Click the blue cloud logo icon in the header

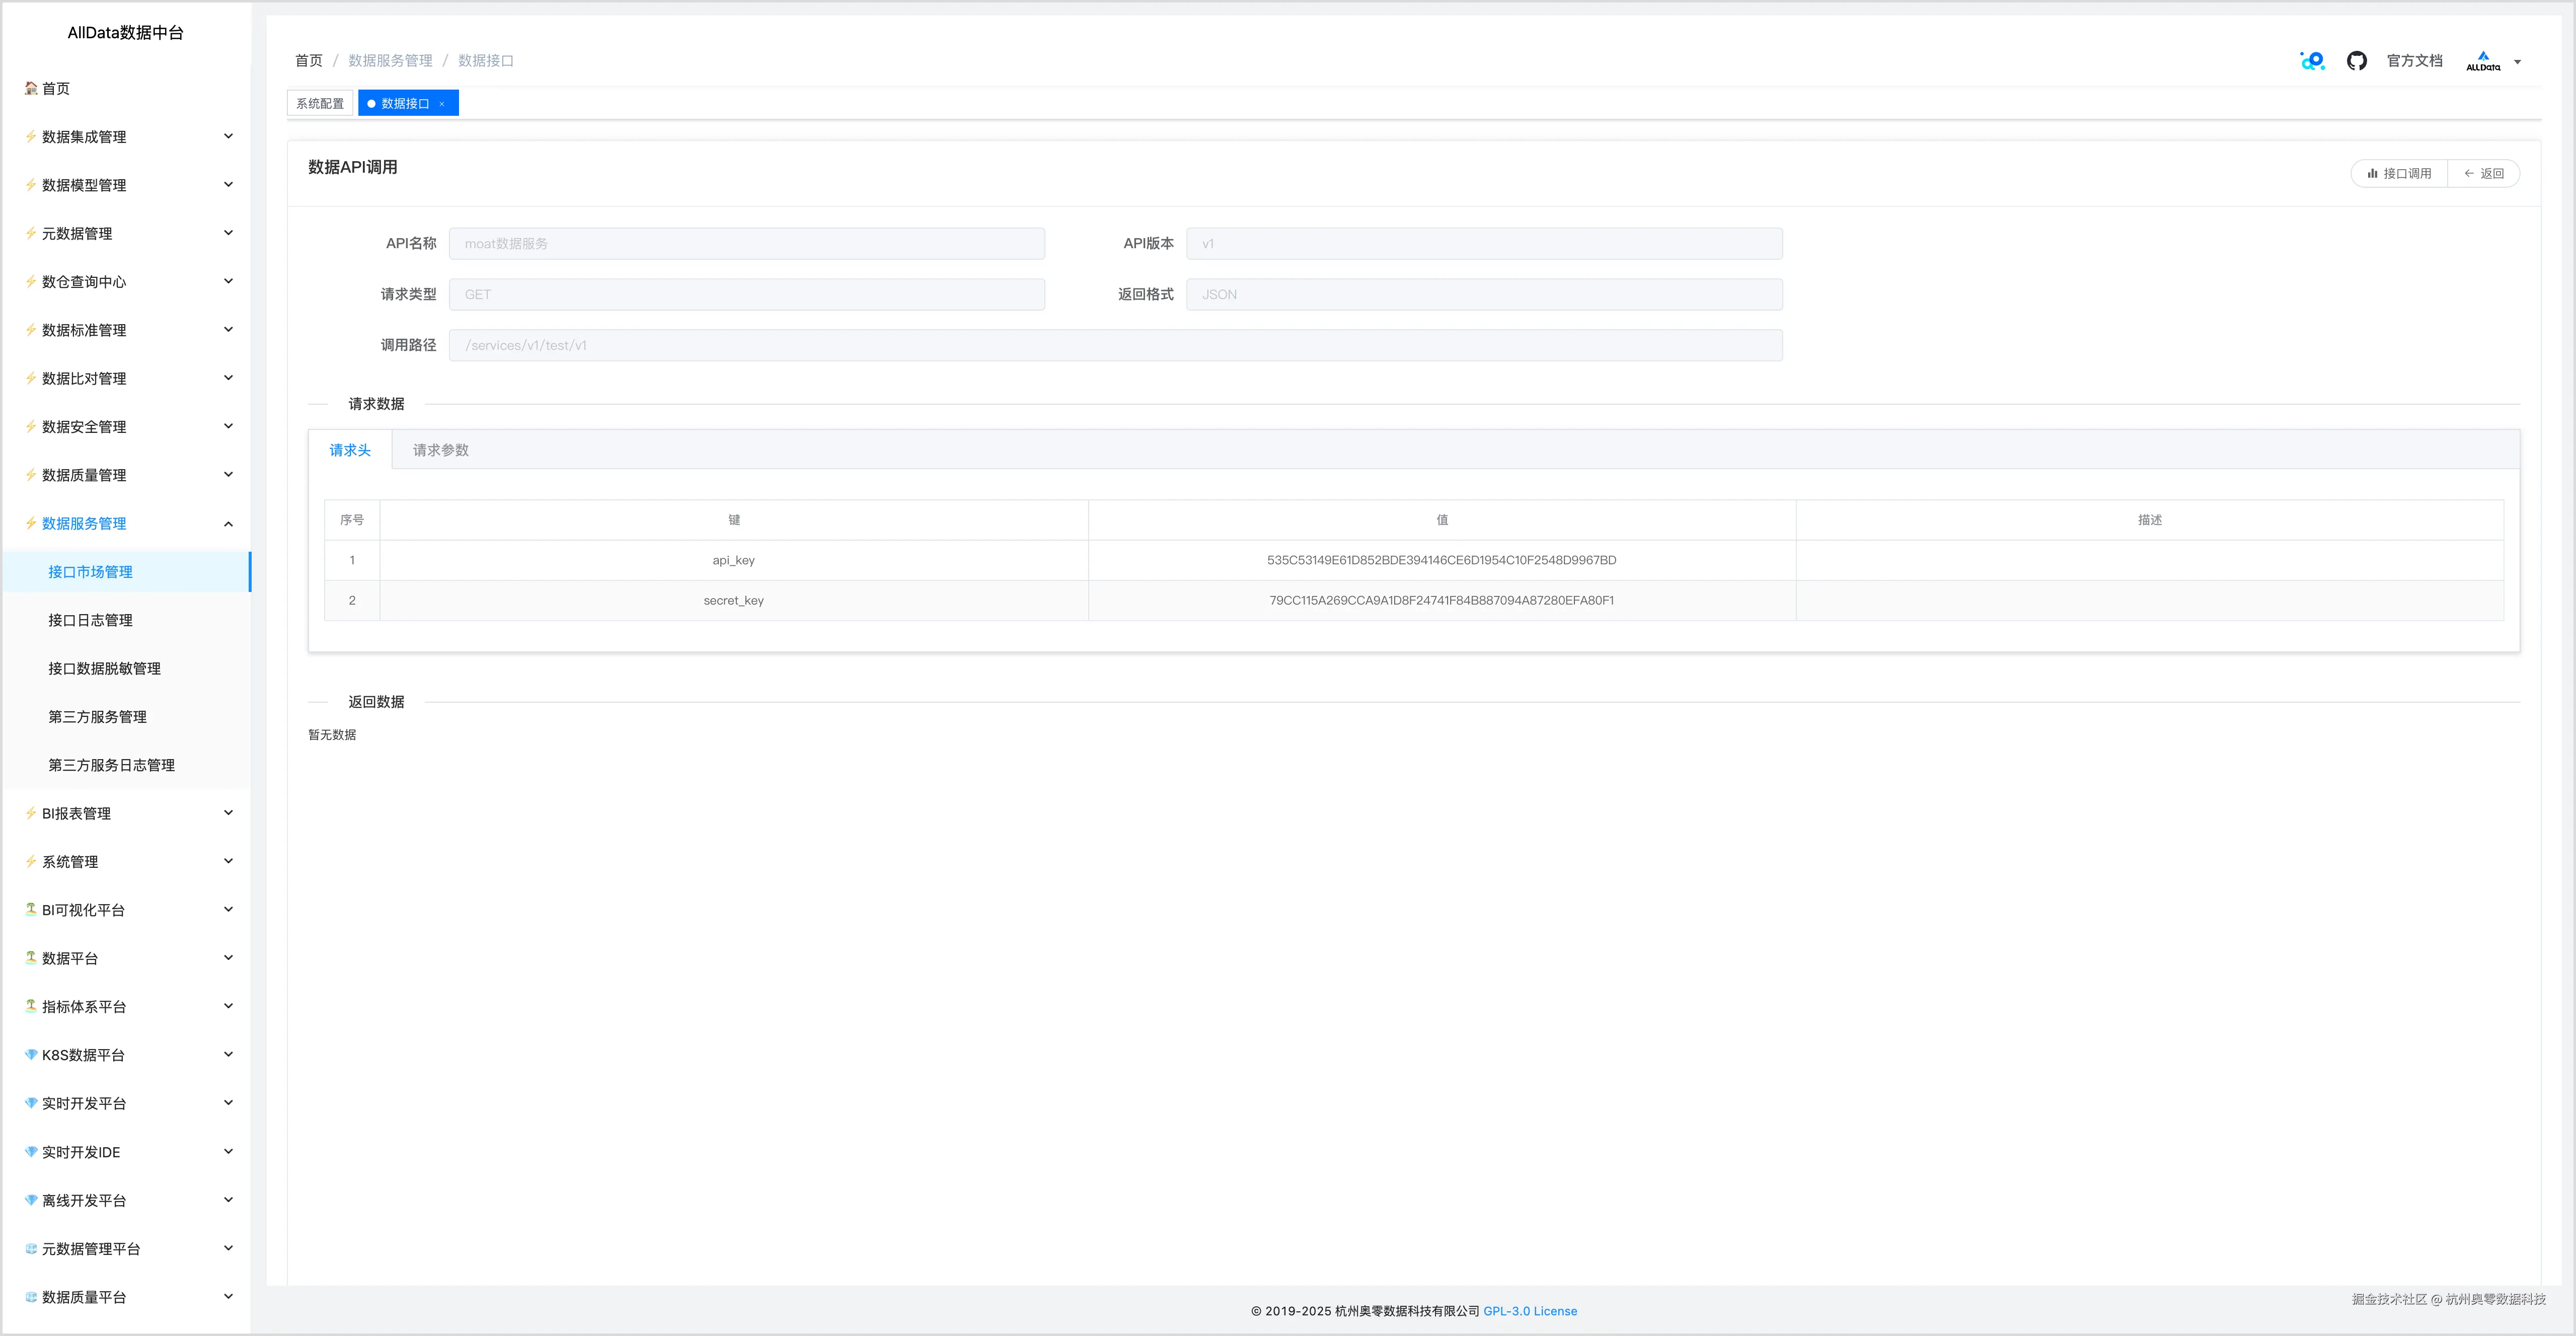click(2312, 61)
